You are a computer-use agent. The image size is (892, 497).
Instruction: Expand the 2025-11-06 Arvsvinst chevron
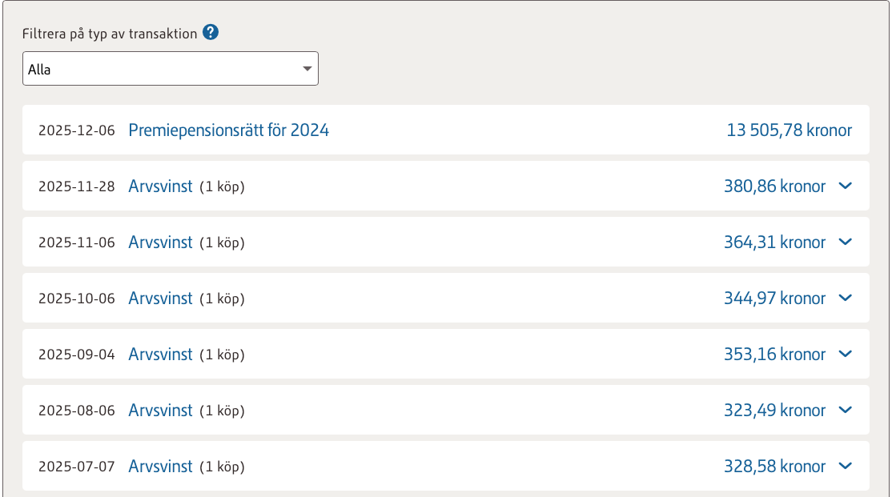point(845,242)
